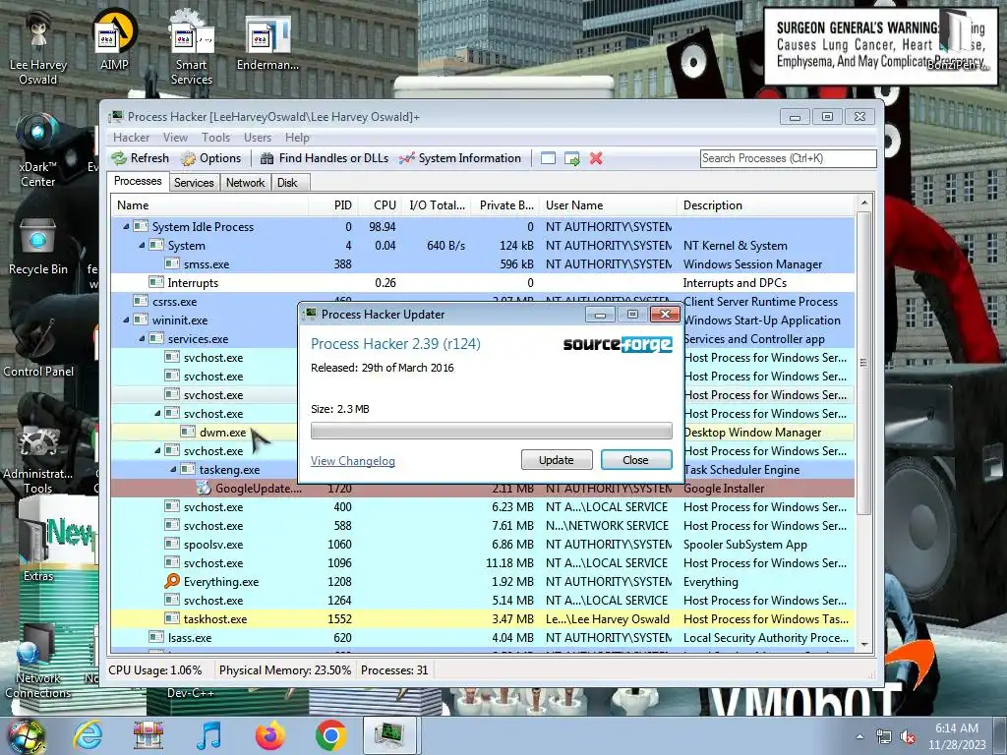Open the Recycle Bin
Viewport: 1007px width, 755px height.
(38, 247)
